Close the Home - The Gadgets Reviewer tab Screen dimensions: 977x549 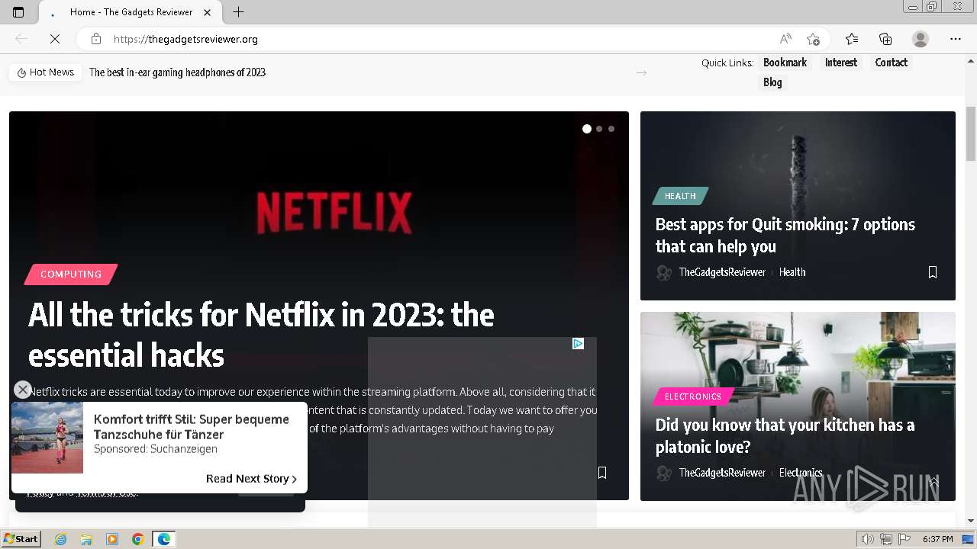(x=207, y=12)
